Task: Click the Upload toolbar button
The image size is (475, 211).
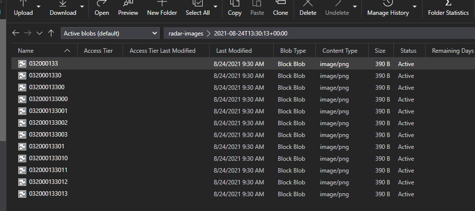Action: pyautogui.click(x=23, y=8)
